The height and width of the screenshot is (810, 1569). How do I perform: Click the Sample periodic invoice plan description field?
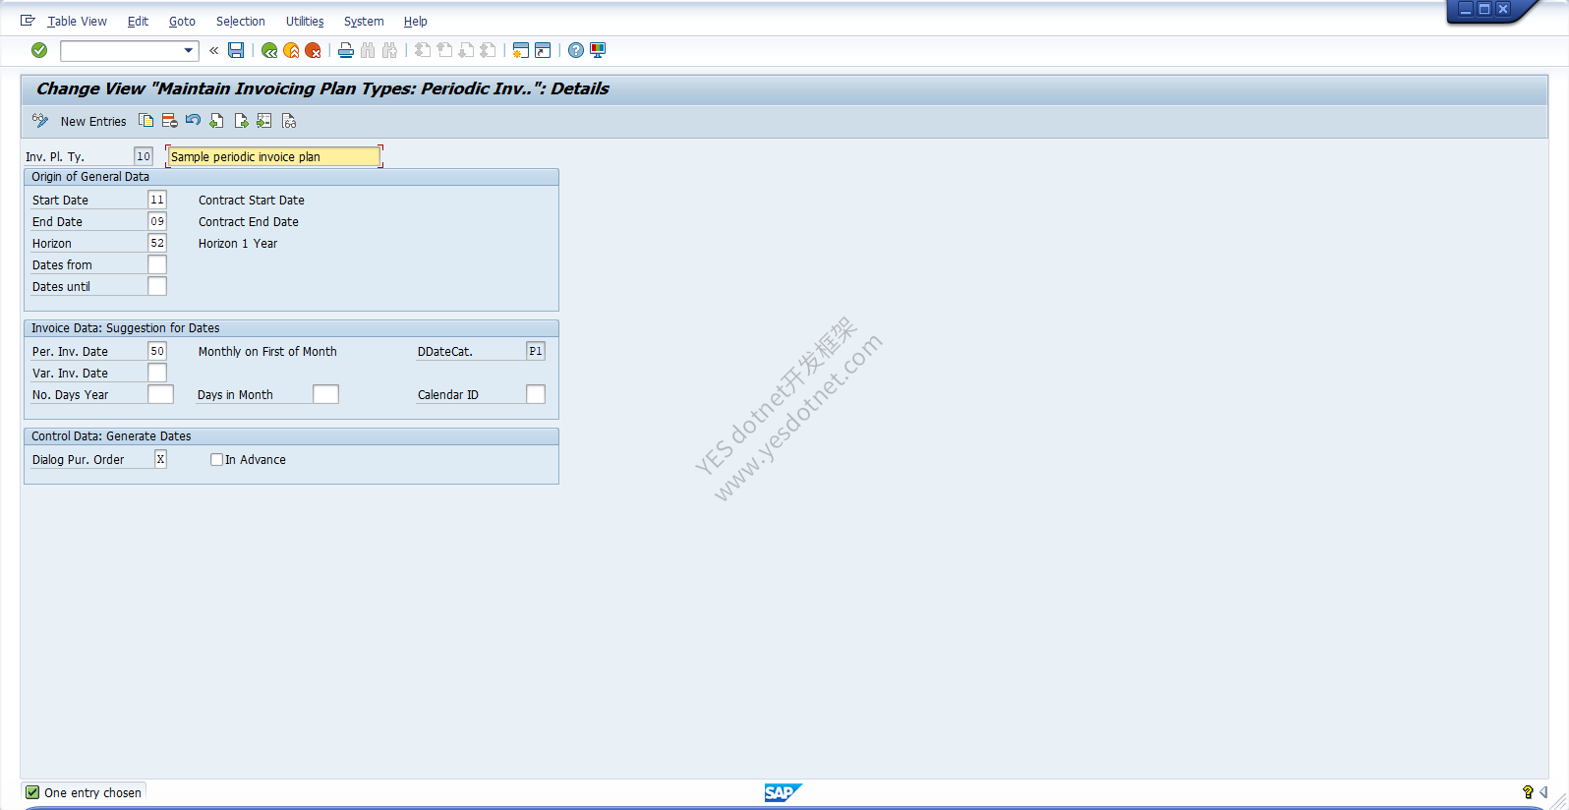(x=274, y=156)
